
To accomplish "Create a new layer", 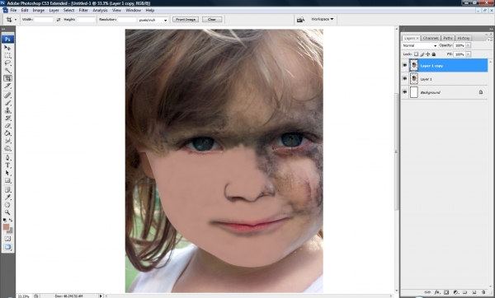I will 474,292.
